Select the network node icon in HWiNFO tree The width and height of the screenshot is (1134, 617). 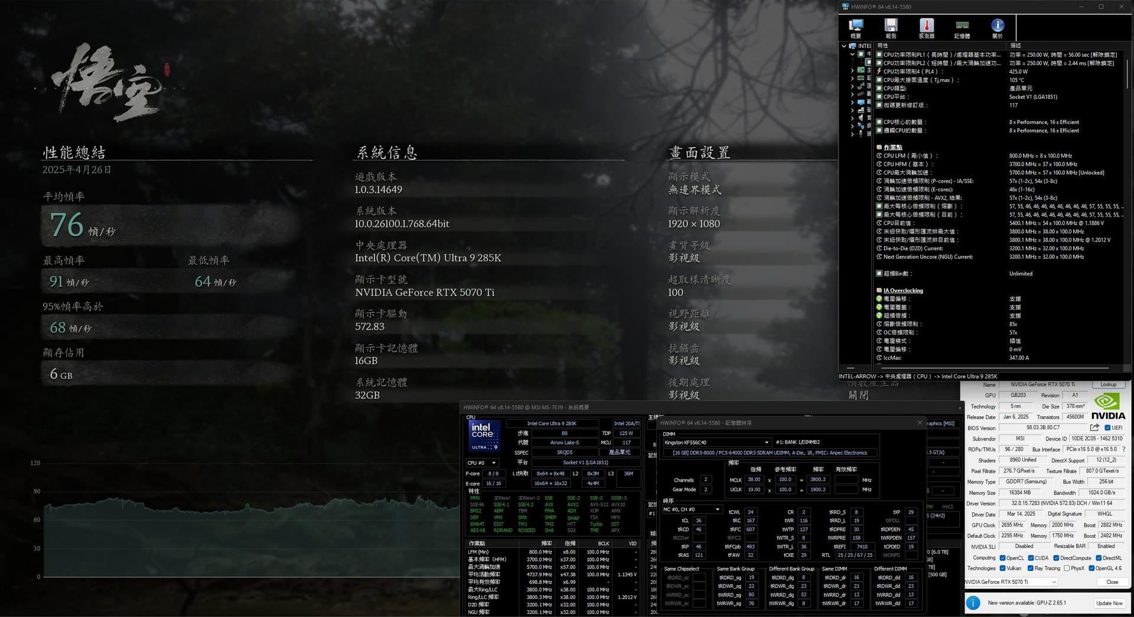click(x=861, y=126)
